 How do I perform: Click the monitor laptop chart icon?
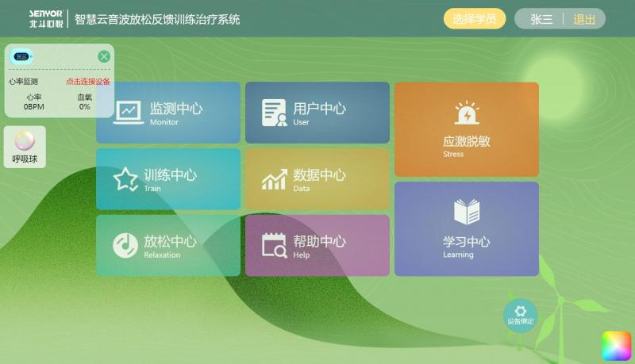129,113
